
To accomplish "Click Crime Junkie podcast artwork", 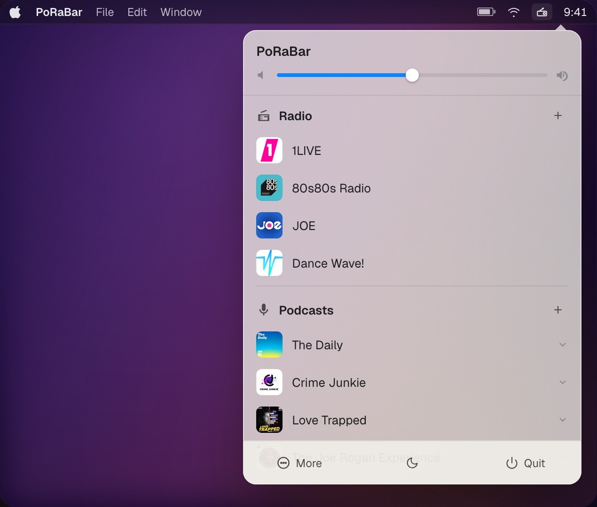I will point(269,382).
